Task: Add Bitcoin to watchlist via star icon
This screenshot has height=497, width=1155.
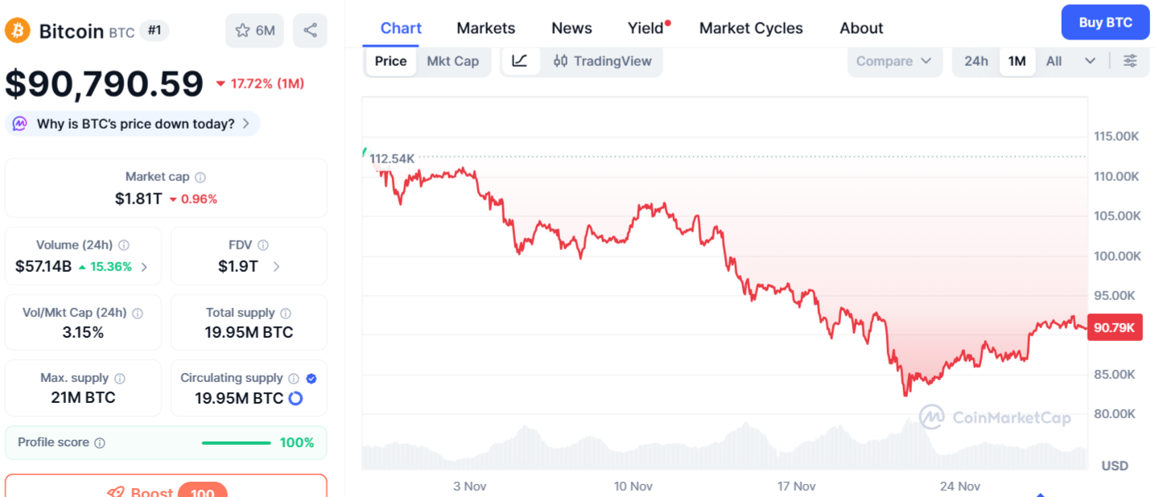Action: click(241, 30)
